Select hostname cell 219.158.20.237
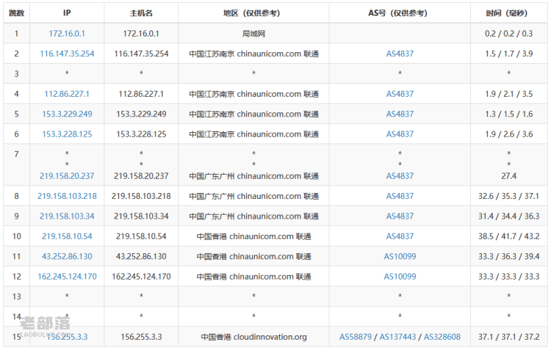Screen dimensions: 551x350 (141, 176)
